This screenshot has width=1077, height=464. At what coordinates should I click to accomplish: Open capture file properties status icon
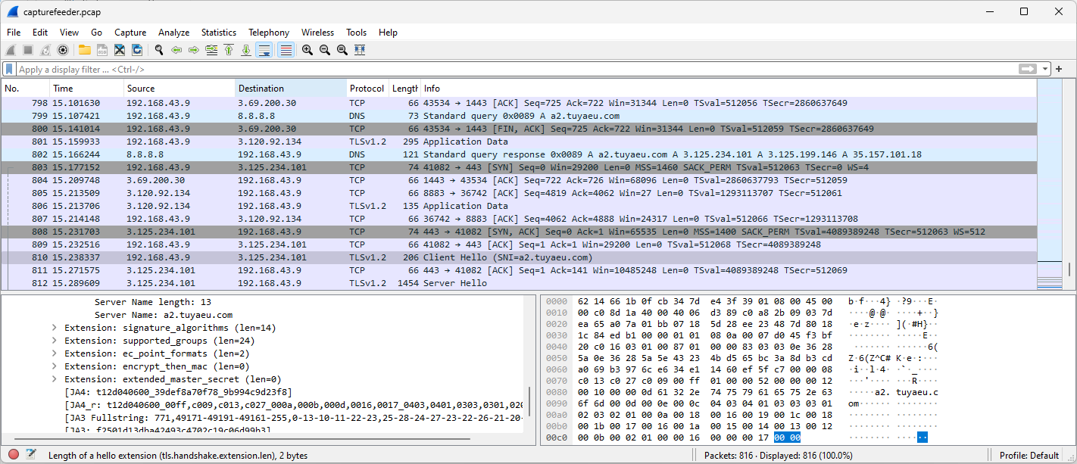[x=31, y=455]
